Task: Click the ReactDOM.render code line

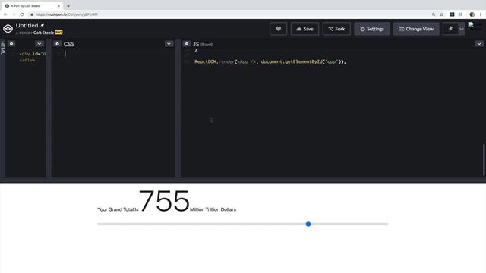Action: tap(270, 61)
